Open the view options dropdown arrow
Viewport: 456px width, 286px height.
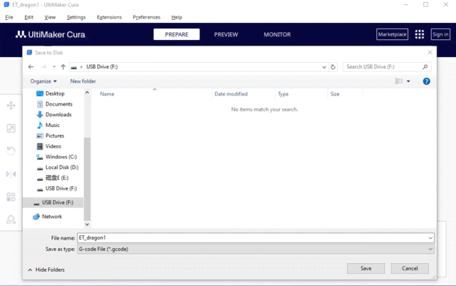(x=408, y=81)
